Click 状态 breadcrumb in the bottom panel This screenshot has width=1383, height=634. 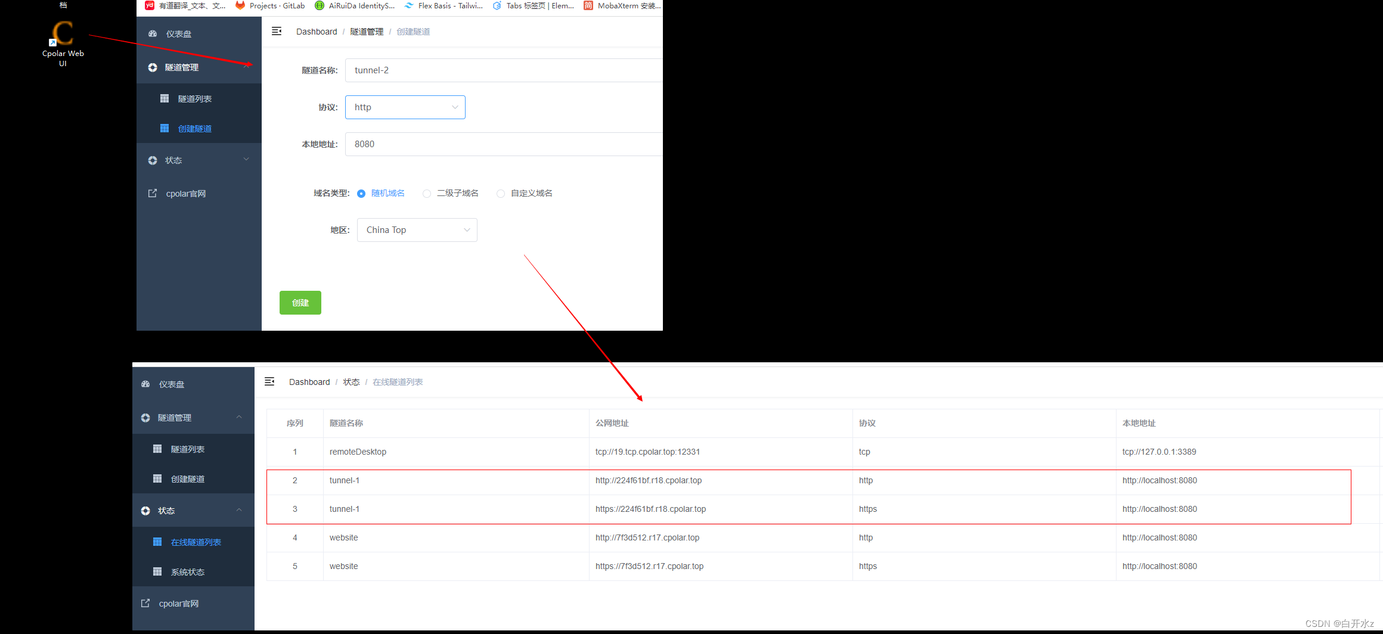pos(351,382)
